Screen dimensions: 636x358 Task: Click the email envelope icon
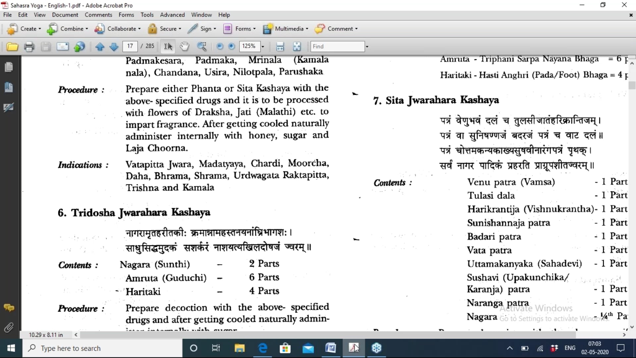tap(62, 46)
